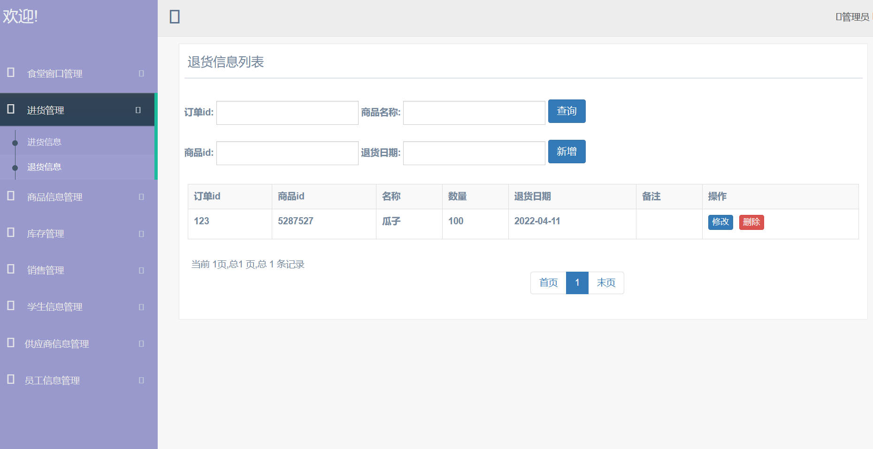Click the 管理员 user icon at top right
The height and width of the screenshot is (449, 873).
tap(838, 16)
